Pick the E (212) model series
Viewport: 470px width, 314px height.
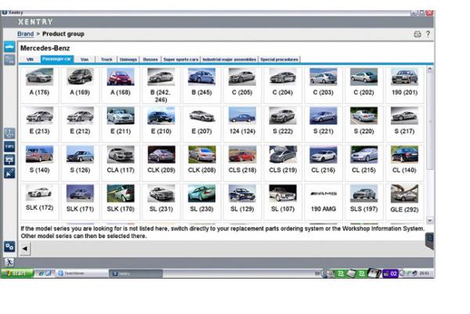(80, 124)
